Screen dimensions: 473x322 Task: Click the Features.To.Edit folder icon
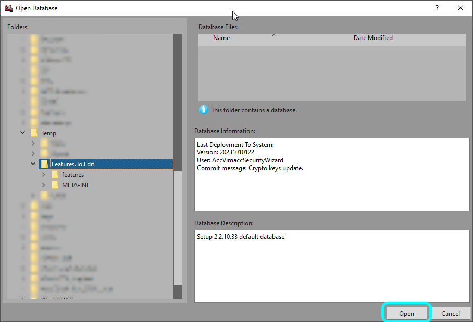coord(44,164)
